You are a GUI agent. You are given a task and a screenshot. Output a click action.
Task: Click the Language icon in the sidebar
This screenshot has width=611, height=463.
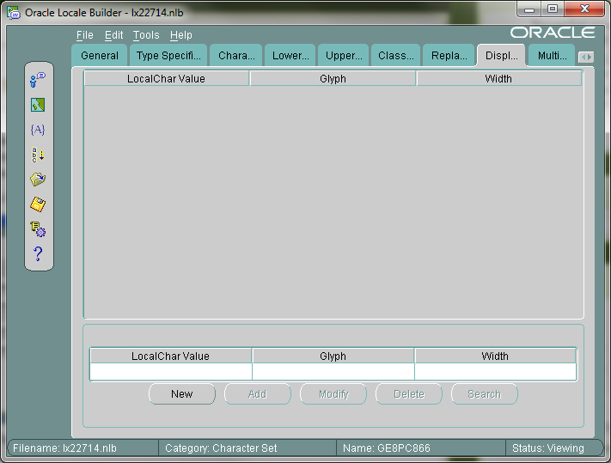tap(38, 80)
